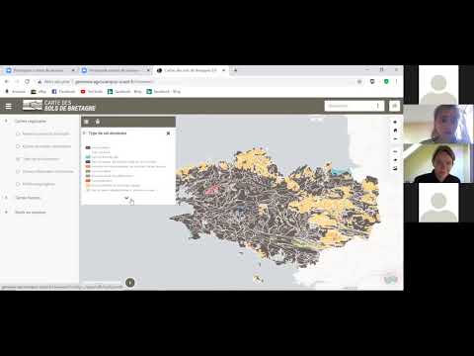Click the chevron-down arrow at the legend bottom
474x356 pixels.
point(126,198)
